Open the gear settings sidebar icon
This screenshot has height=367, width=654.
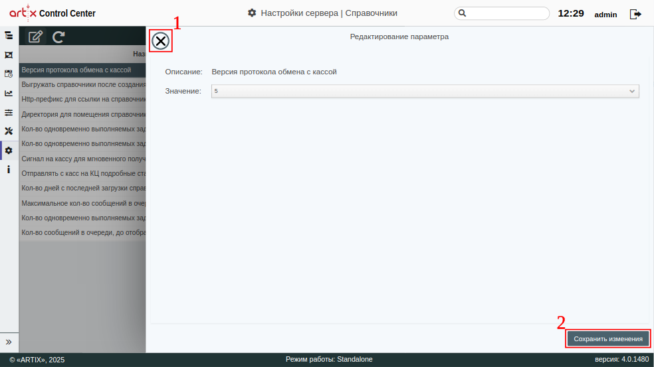9,151
